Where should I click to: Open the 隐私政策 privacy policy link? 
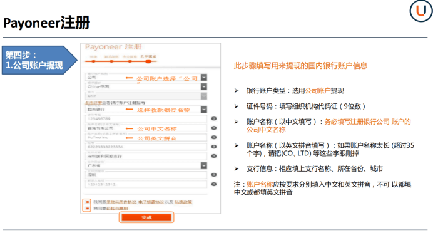point(183,202)
